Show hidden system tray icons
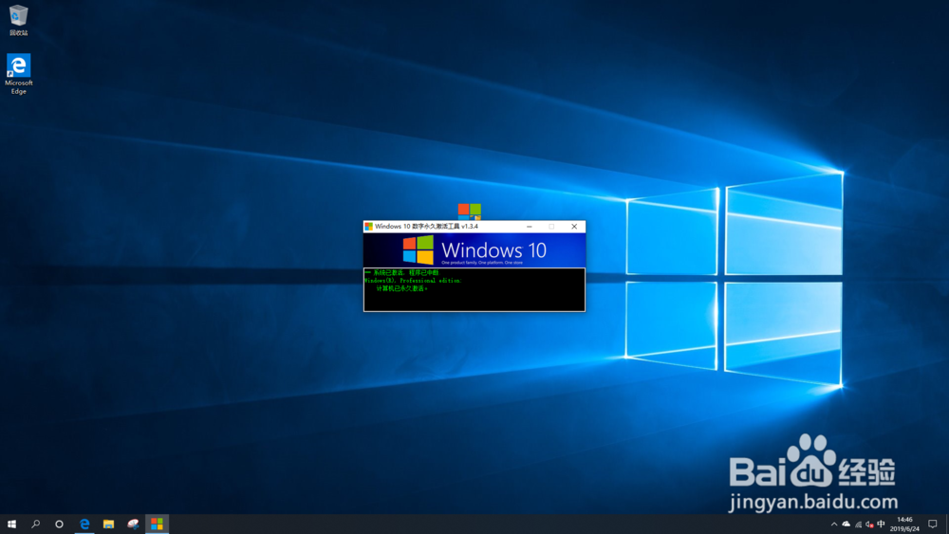This screenshot has width=949, height=534. 834,525
